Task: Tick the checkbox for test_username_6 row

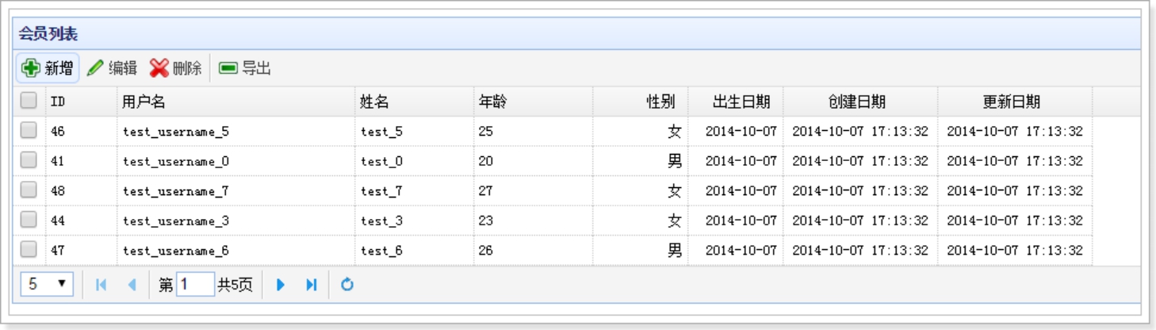Action: click(x=29, y=250)
